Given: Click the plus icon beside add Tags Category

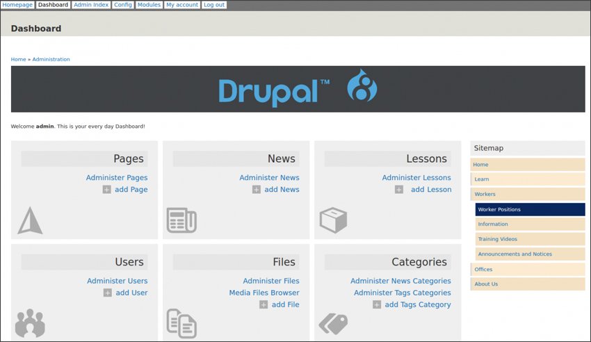Looking at the screenshot, I should click(x=377, y=304).
